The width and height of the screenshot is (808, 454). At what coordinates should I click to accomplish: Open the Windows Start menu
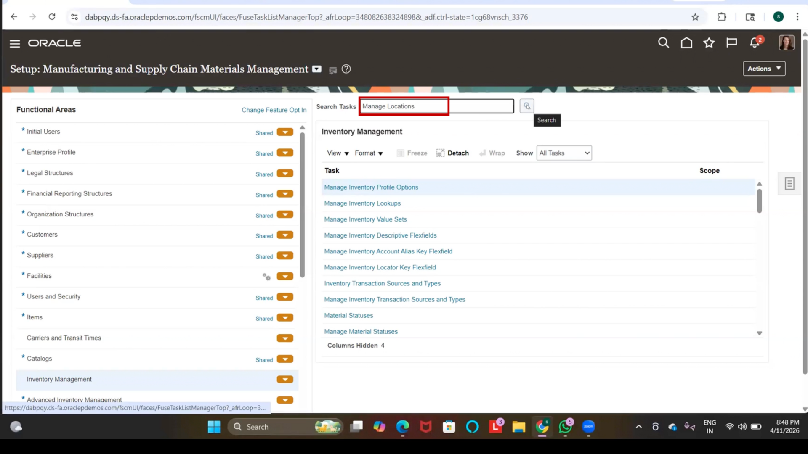(x=214, y=427)
